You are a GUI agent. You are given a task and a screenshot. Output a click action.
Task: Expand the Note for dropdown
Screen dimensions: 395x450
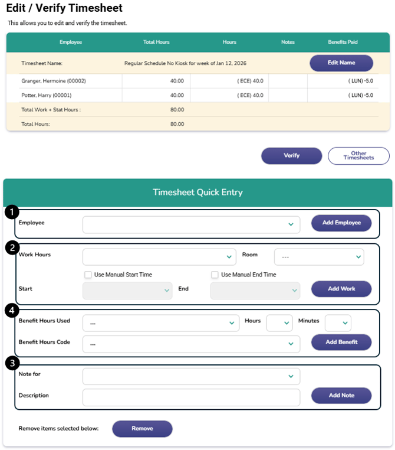191,376
